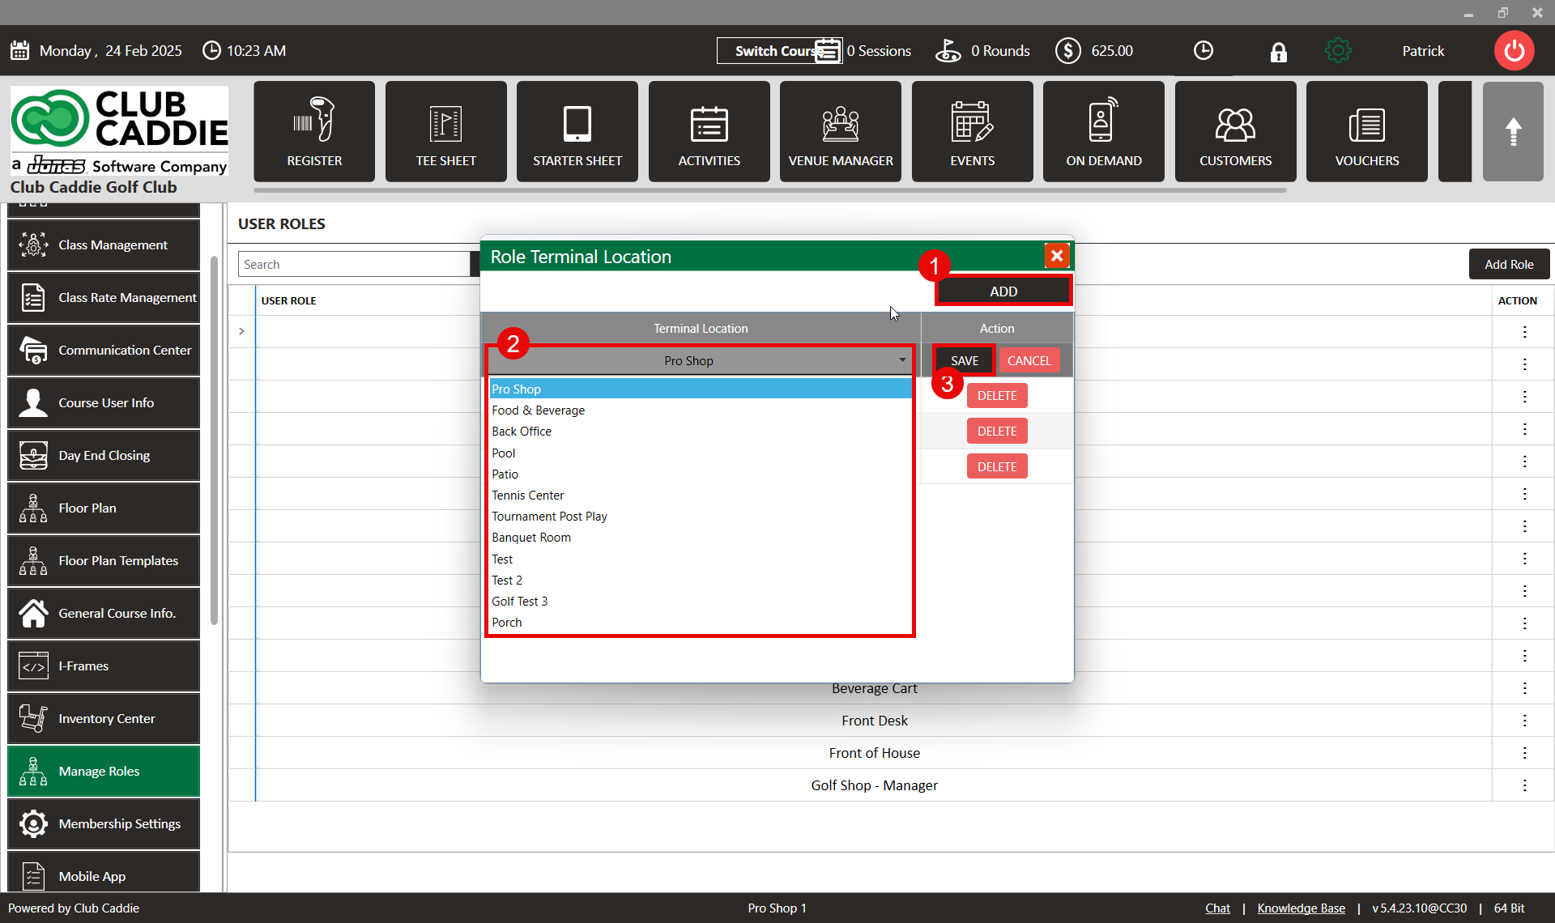Click the Front of House role row
The height and width of the screenshot is (923, 1555).
(874, 753)
